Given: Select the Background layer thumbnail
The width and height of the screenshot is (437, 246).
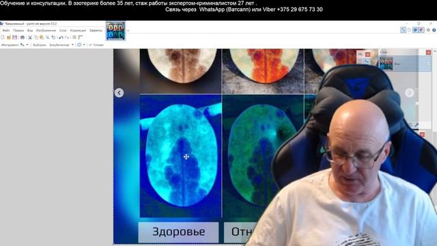Looking at the screenshot, I should 386,64.
